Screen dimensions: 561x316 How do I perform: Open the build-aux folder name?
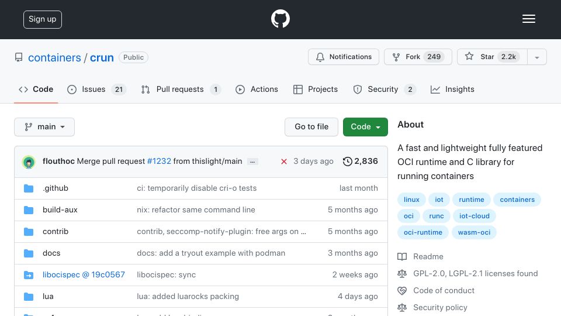coord(60,210)
